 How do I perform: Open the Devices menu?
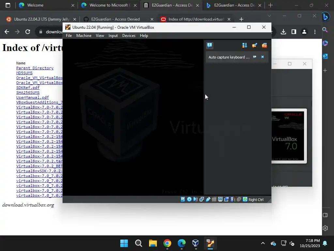click(x=129, y=36)
